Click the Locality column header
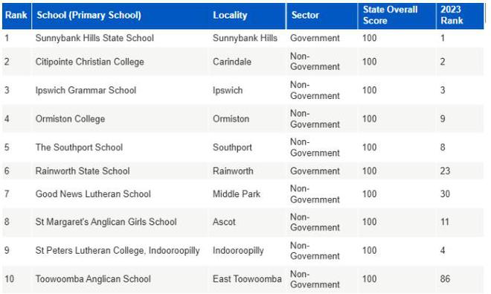 (230, 15)
